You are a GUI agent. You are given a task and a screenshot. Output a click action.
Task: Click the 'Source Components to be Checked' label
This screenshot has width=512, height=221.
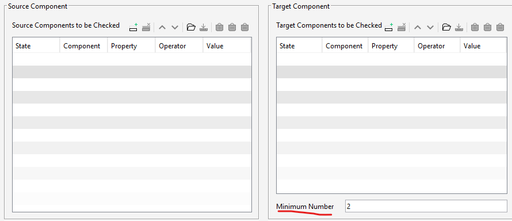[x=66, y=25]
